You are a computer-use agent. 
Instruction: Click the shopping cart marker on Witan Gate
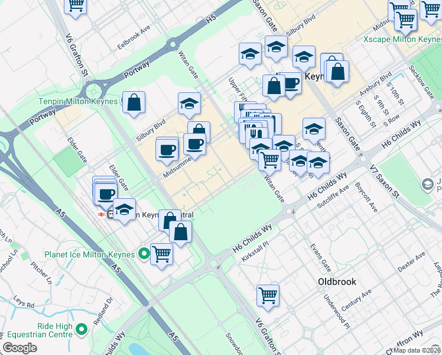(270, 161)
